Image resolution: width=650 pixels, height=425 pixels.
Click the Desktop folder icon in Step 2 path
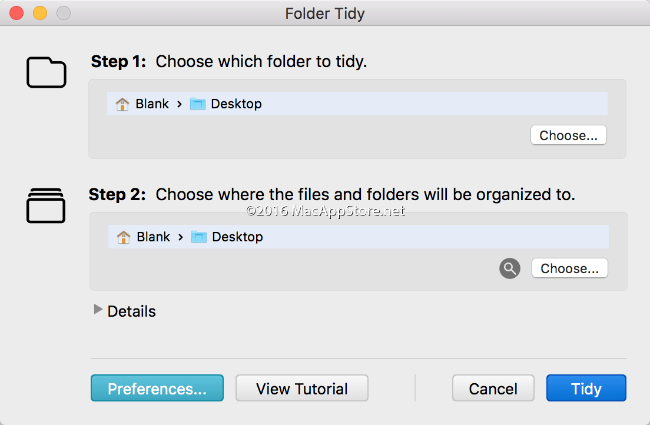pos(199,237)
